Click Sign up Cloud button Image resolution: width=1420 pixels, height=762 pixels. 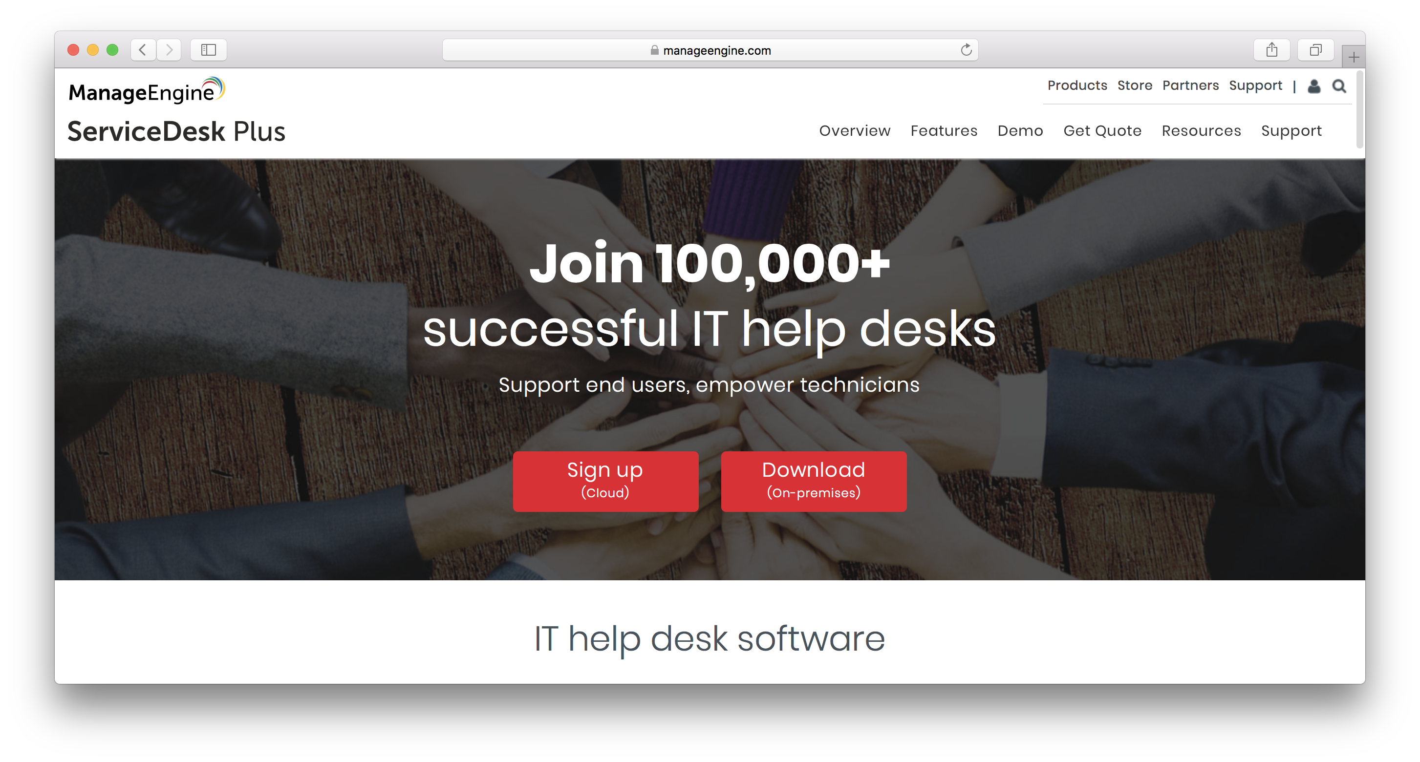pyautogui.click(x=605, y=480)
